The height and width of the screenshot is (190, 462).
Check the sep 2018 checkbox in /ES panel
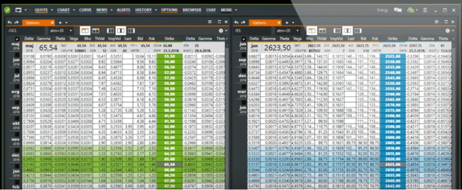(244, 55)
